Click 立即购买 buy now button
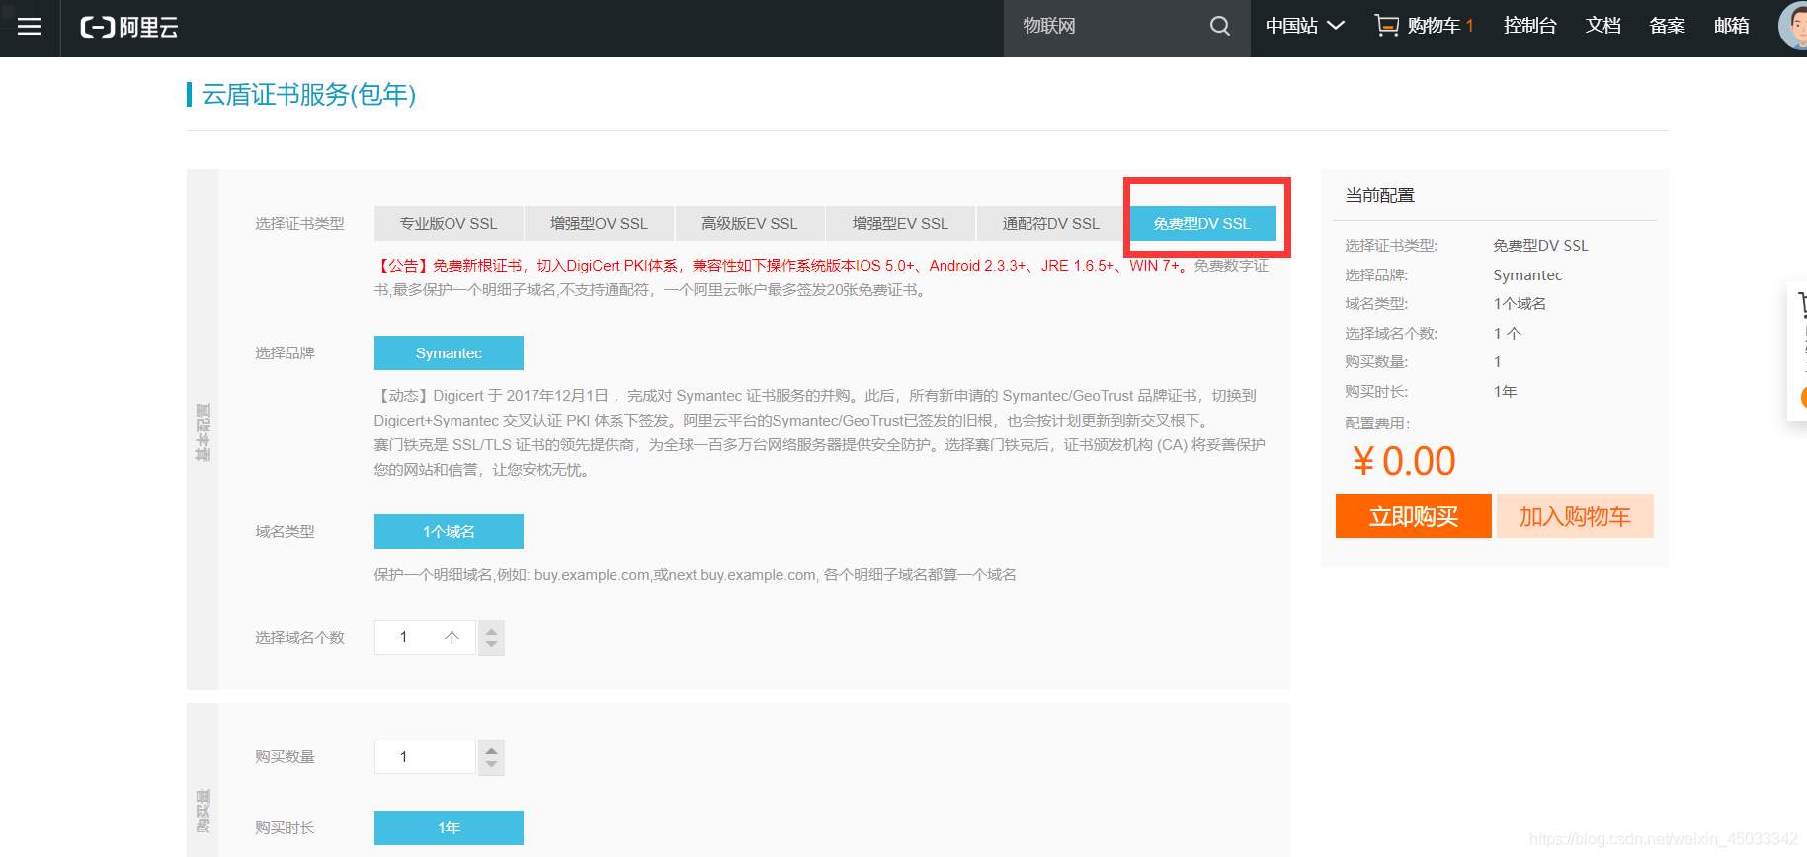1807x857 pixels. (1414, 516)
